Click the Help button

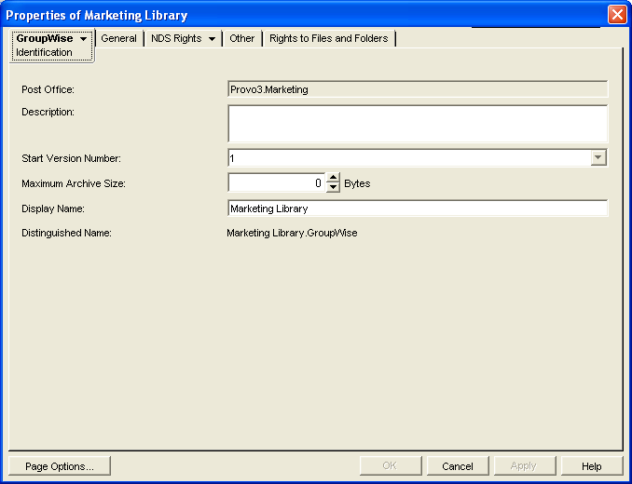coord(591,466)
